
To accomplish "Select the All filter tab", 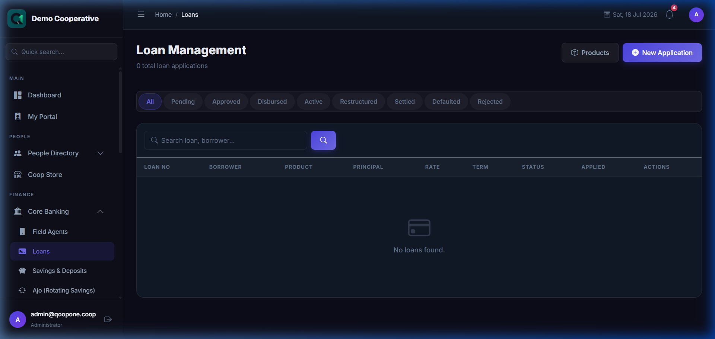I will pyautogui.click(x=150, y=101).
